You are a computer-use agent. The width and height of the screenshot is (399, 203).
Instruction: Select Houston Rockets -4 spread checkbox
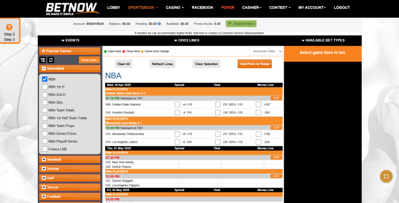coord(177,113)
